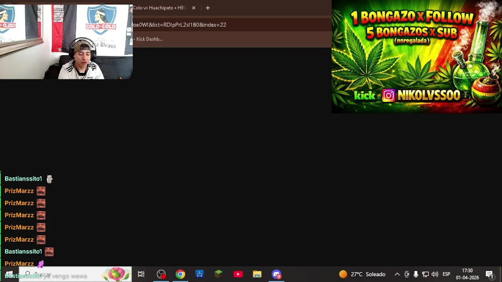
Task: Close the Colo vs Huachipato browser tab
Action: tap(193, 8)
